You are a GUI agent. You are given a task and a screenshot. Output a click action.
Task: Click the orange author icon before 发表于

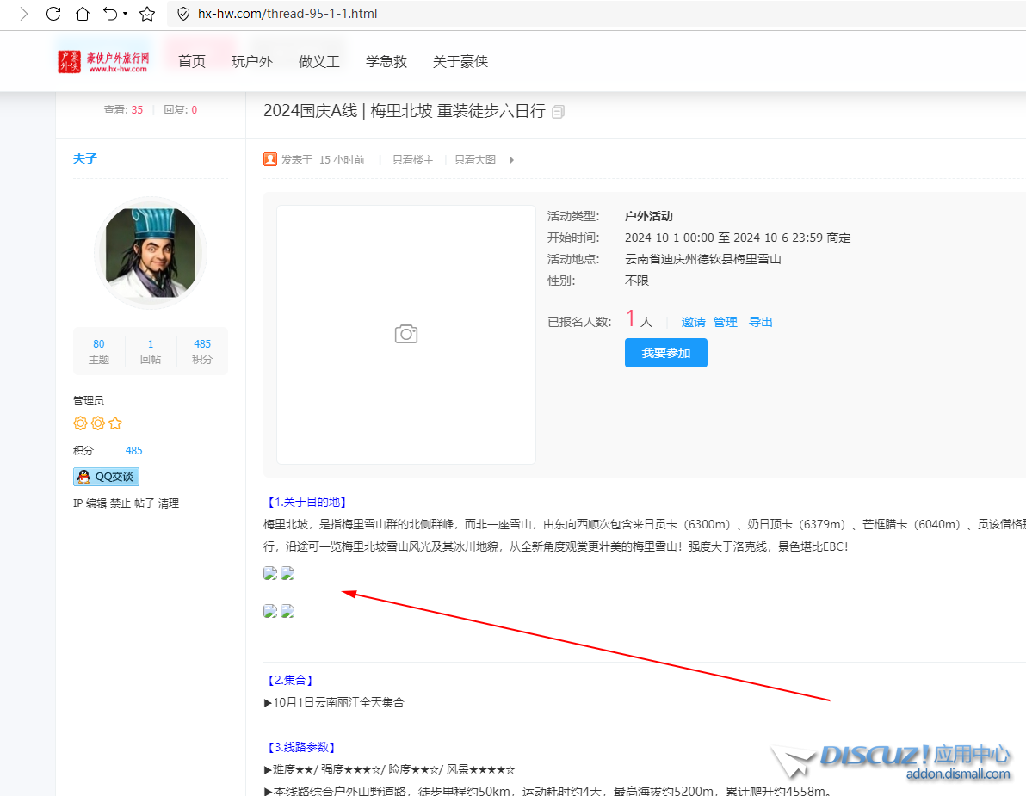270,159
